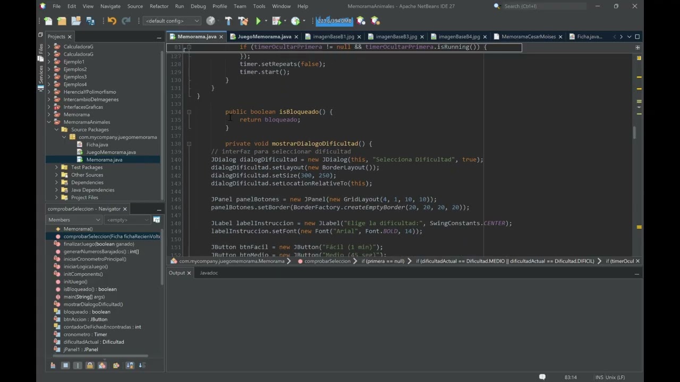The image size is (680, 382).
Task: Switch to imagenBaseB3.jpg tab
Action: click(396, 37)
